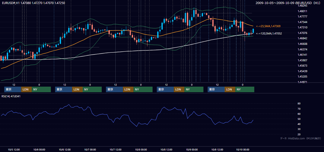
Task: Click the RSI 80 level label
Action: [x=299, y=104]
